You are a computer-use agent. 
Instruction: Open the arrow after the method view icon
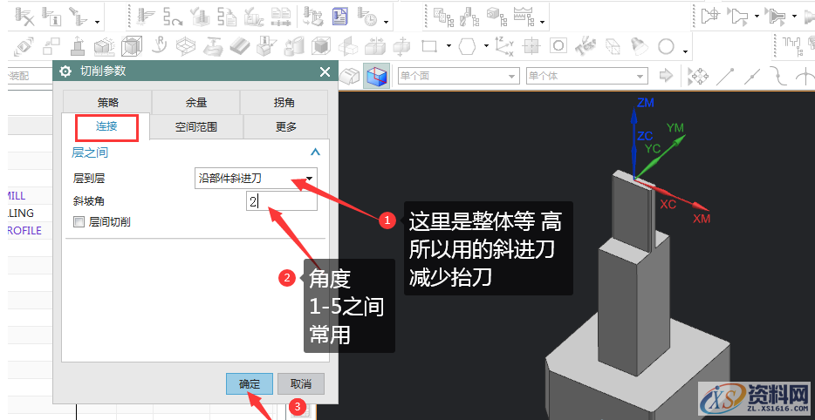click(x=542, y=22)
